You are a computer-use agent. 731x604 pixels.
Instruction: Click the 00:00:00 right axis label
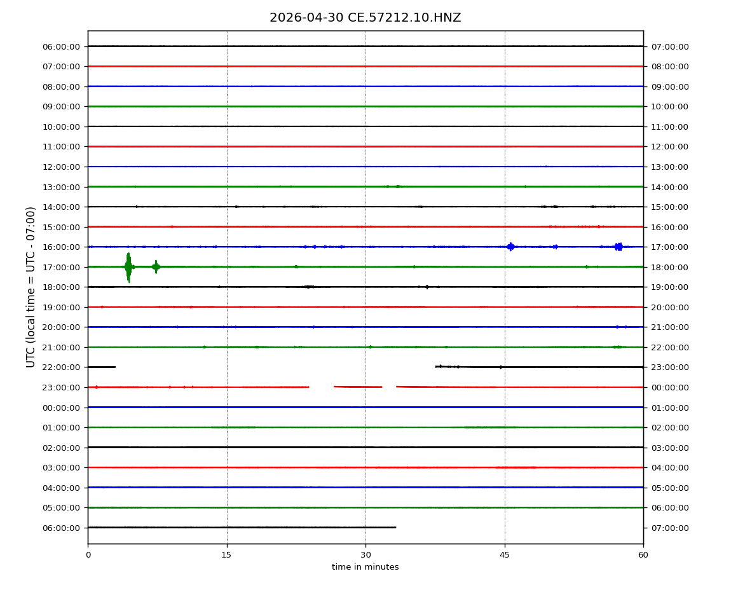[670, 388]
